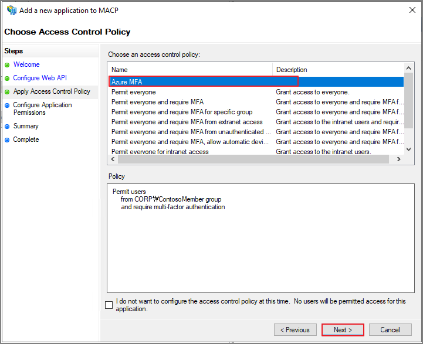Screen dimensions: 423x344
Task: Click the wizard application icon in title bar
Action: click(x=12, y=10)
